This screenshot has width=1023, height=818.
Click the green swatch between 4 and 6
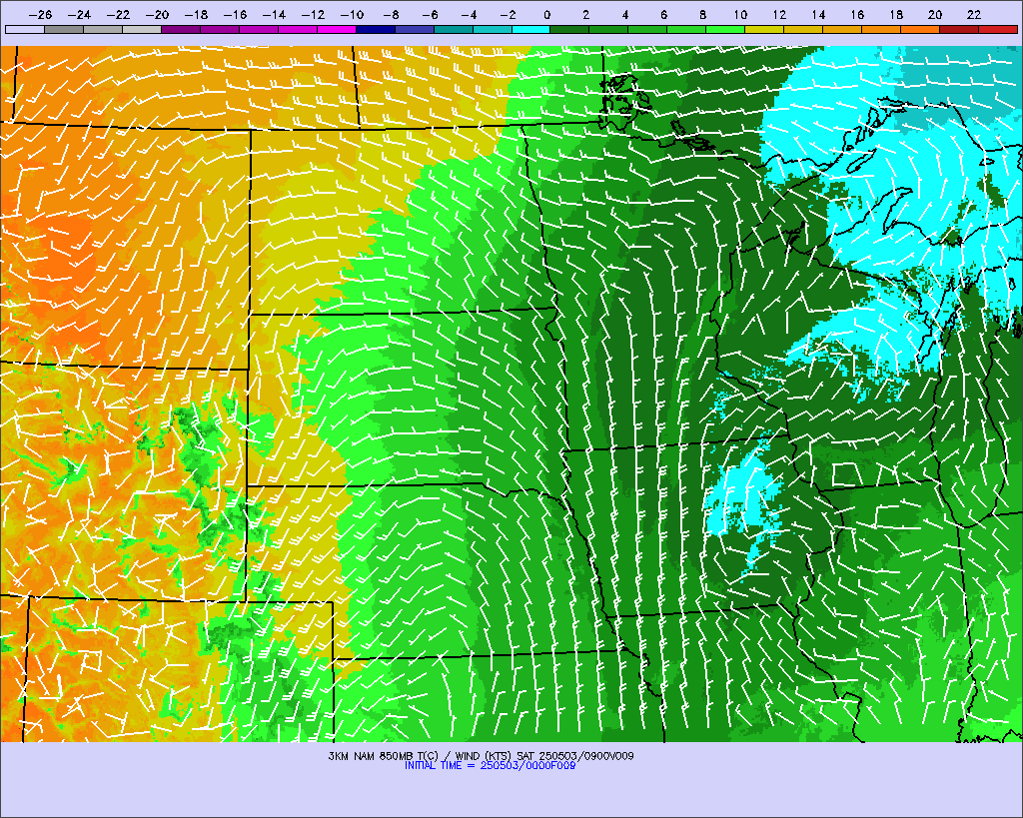[647, 29]
